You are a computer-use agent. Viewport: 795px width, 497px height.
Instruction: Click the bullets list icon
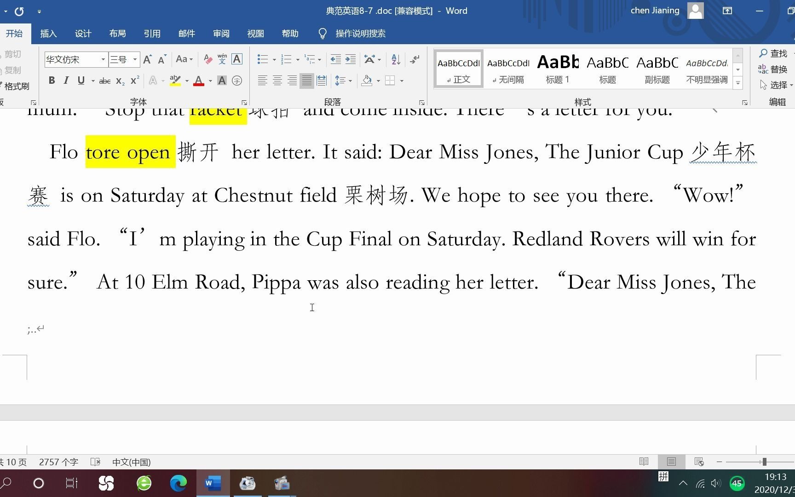click(x=263, y=59)
